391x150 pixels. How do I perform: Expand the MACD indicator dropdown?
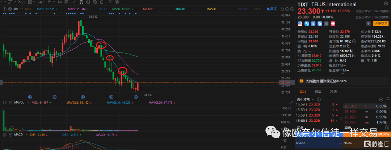[x=26, y=135]
